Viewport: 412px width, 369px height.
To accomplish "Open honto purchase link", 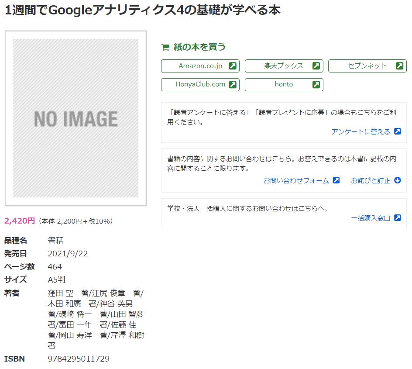I will pyautogui.click(x=284, y=84).
